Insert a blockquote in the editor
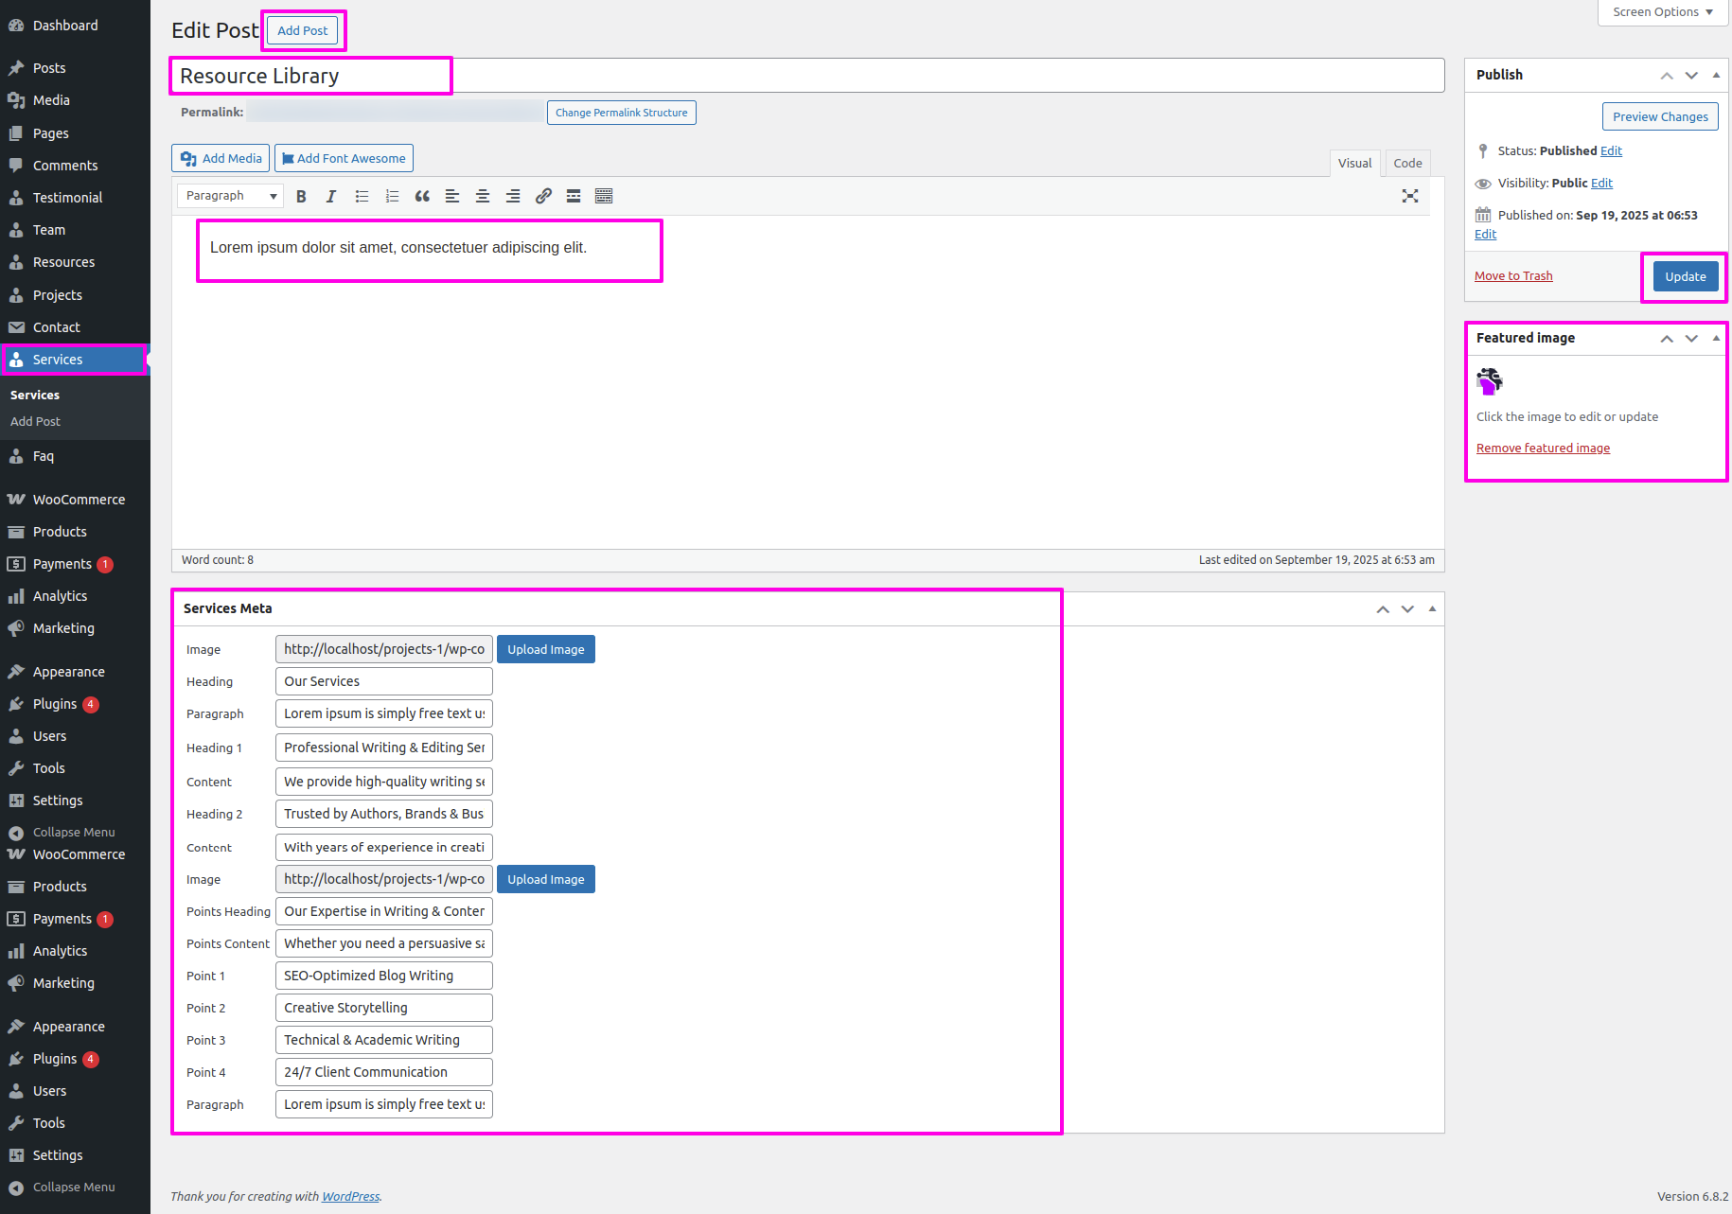This screenshot has height=1214, width=1732. click(x=422, y=196)
